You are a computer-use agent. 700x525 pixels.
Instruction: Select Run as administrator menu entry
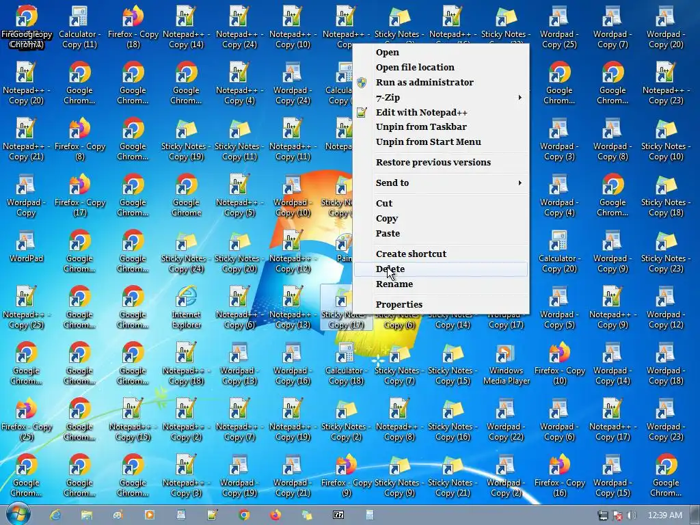[x=441, y=82]
